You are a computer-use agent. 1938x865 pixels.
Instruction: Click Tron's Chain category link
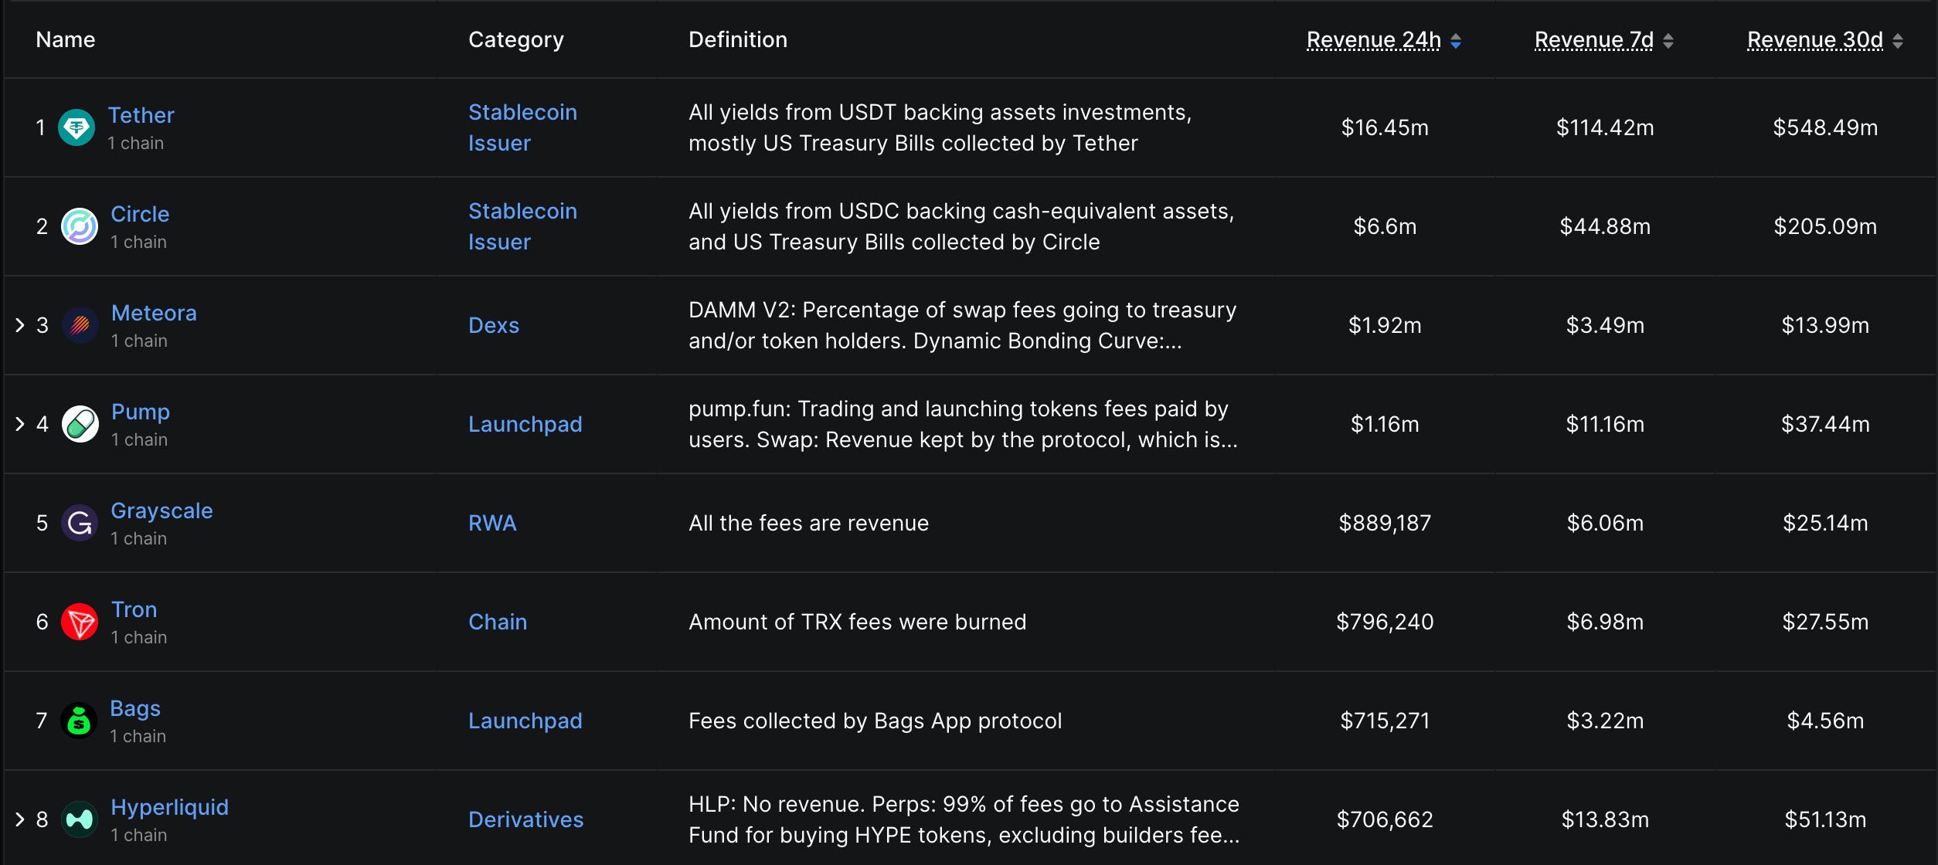[498, 622]
